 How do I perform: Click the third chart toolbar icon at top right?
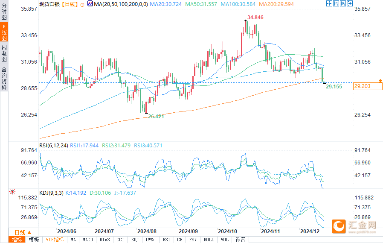click(x=343, y=3)
